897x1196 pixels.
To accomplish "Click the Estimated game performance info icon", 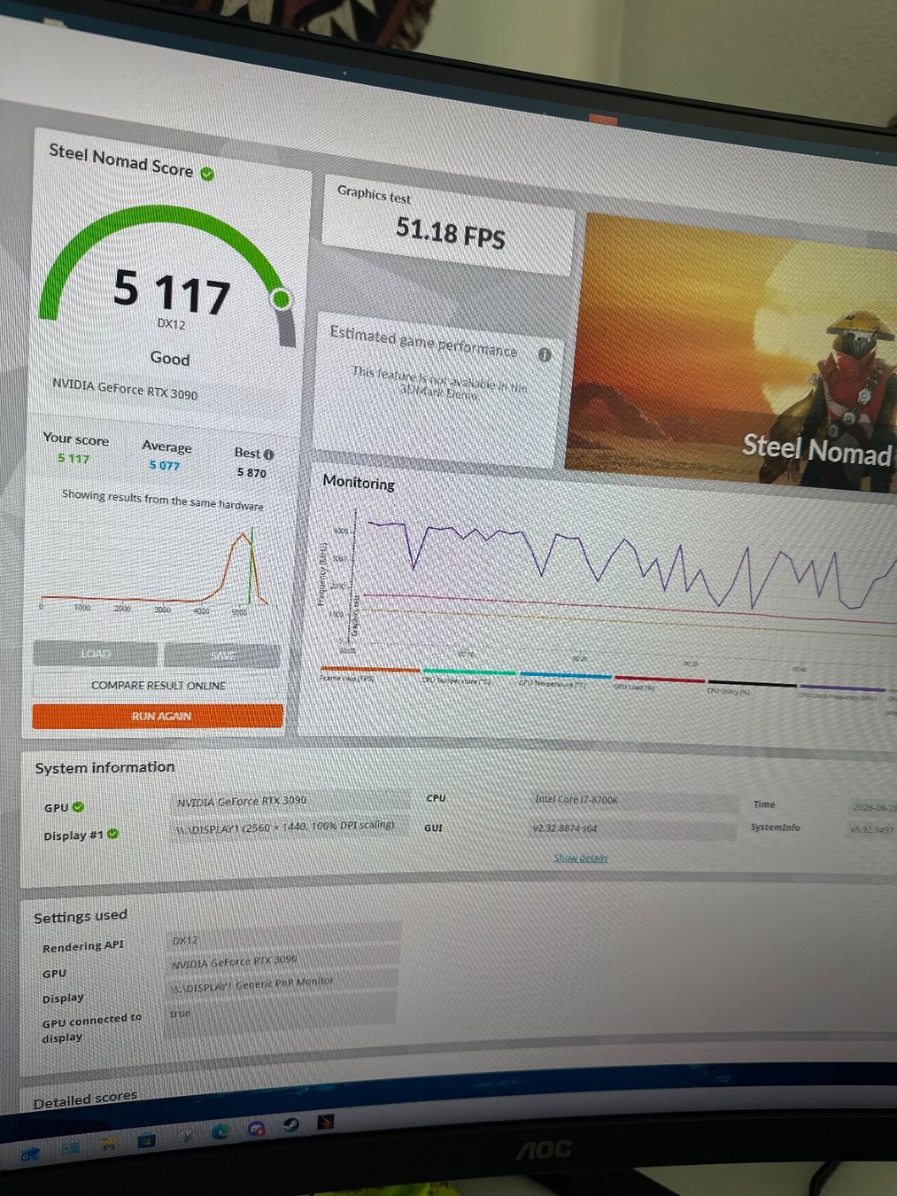I will (x=545, y=354).
